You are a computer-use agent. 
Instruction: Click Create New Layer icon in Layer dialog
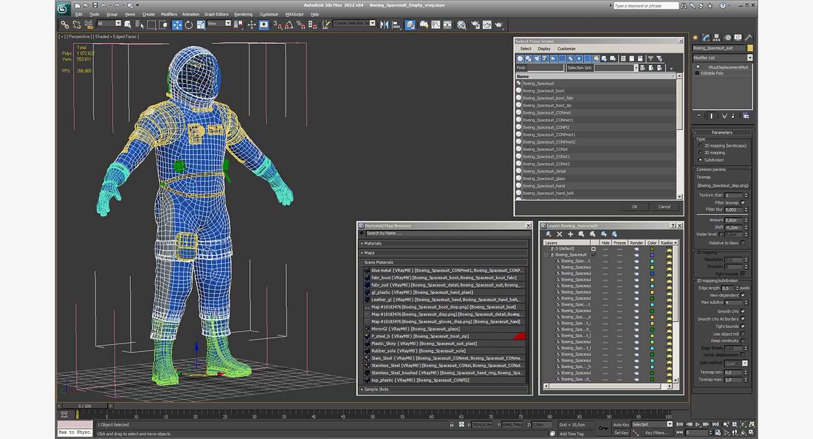click(548, 234)
